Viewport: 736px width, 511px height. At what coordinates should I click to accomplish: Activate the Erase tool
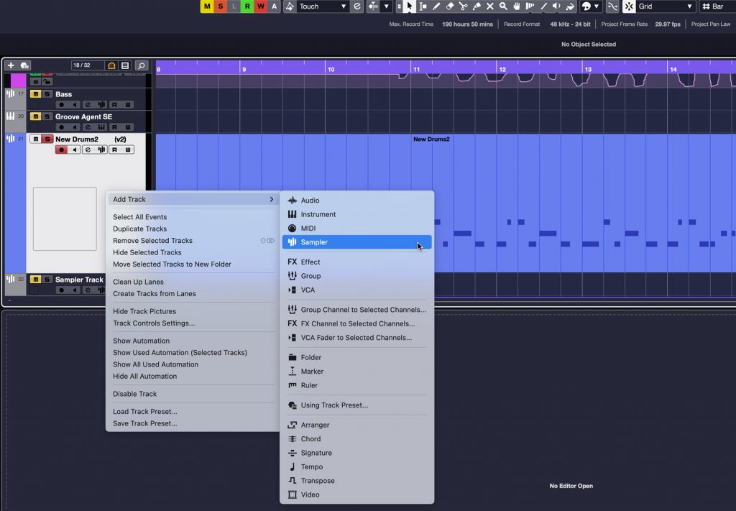tap(448, 6)
